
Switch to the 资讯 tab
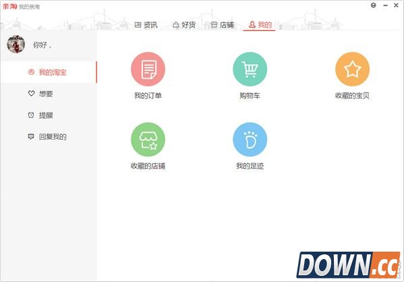[146, 25]
